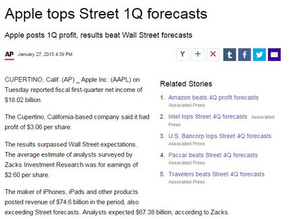299x219 pixels.
Task: Click the subheadline about Wall Street forecasts
Action: pyautogui.click(x=98, y=35)
